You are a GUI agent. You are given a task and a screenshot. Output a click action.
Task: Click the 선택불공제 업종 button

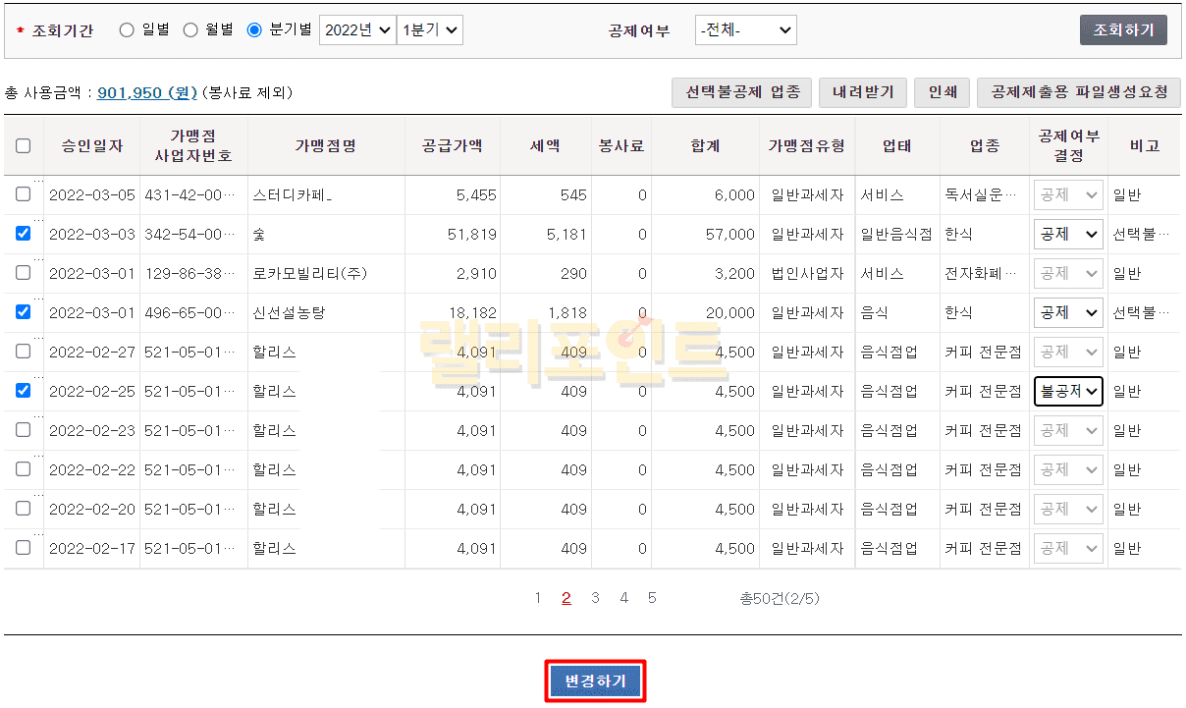pos(742,92)
